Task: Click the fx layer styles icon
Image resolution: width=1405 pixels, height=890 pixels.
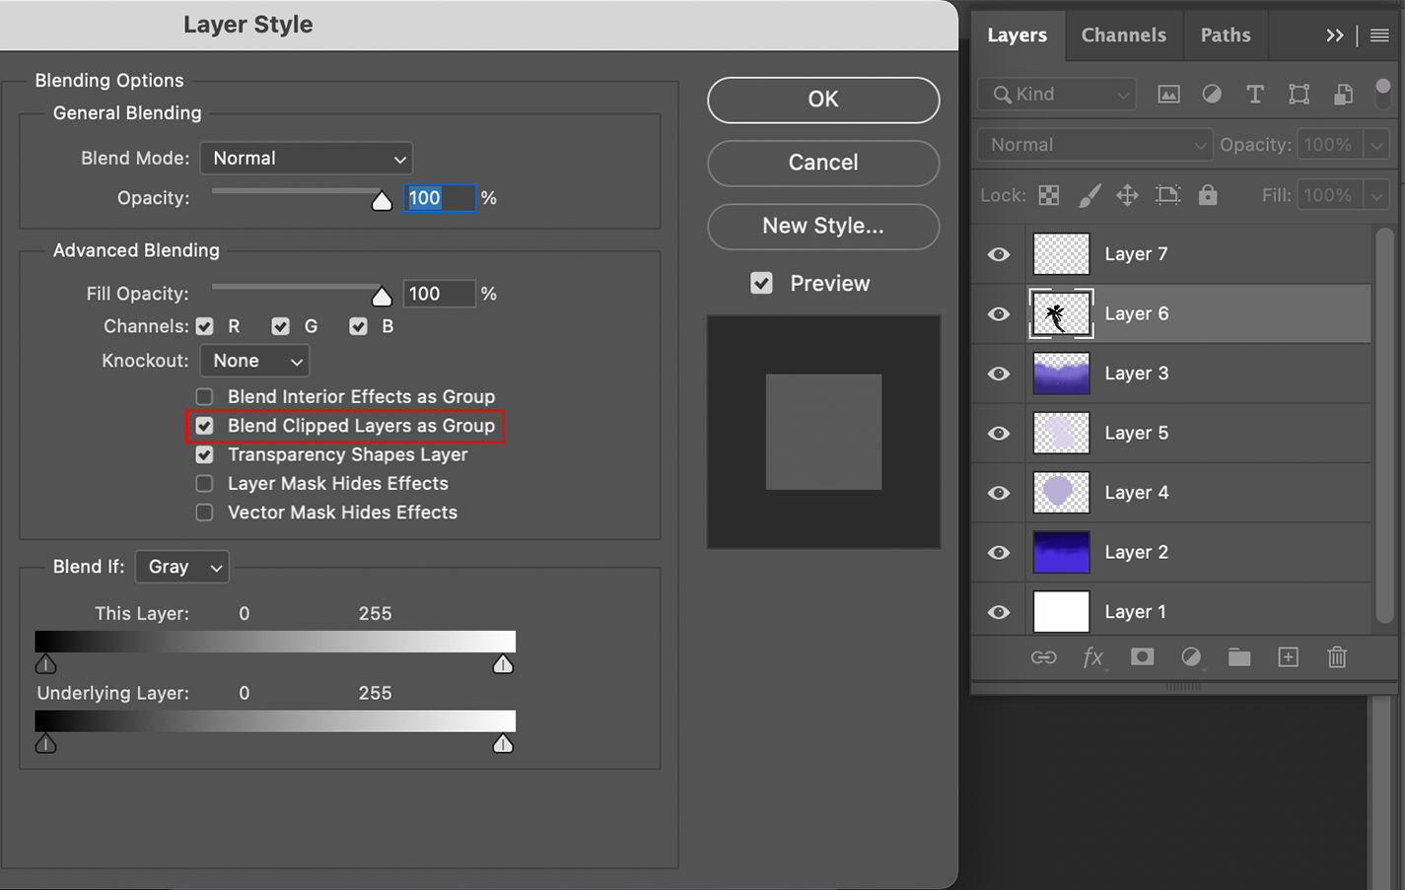Action: pos(1093,657)
